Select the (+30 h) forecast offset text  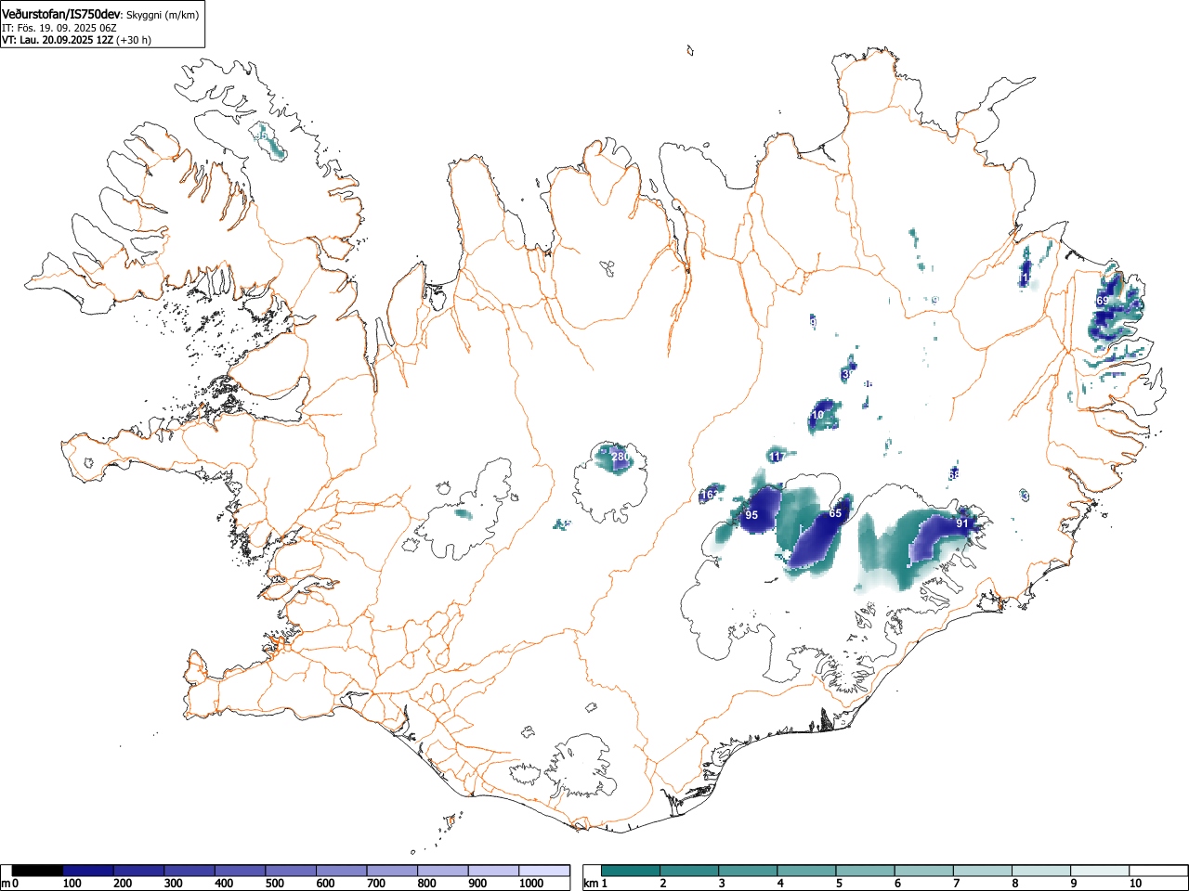coord(134,40)
